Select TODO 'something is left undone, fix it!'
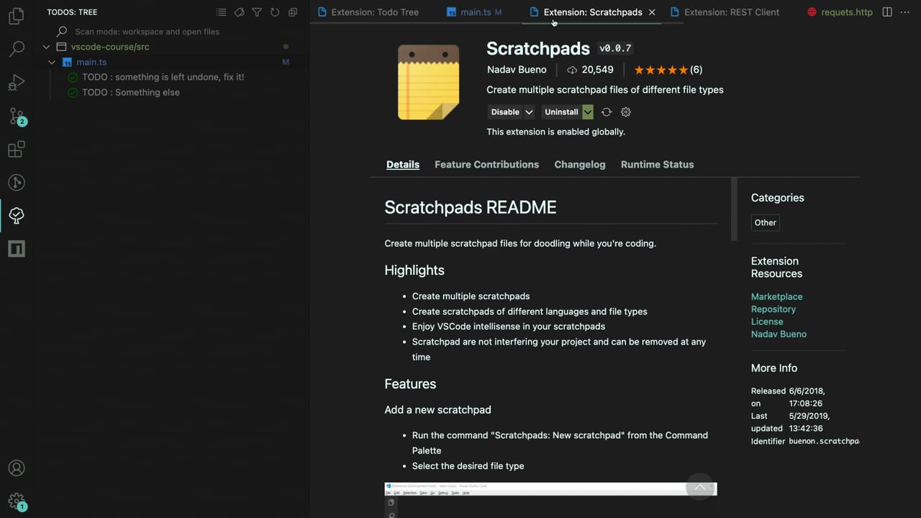 (x=163, y=77)
